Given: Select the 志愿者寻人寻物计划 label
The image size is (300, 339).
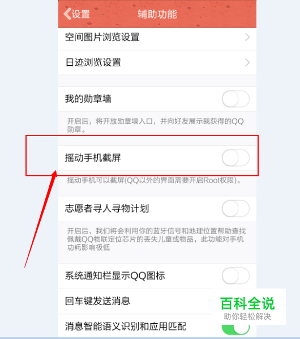Looking at the screenshot, I should tap(107, 209).
